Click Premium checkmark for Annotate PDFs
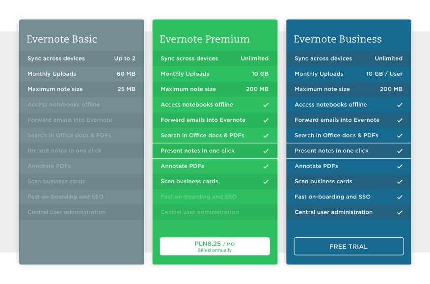430x284 pixels. (266, 166)
